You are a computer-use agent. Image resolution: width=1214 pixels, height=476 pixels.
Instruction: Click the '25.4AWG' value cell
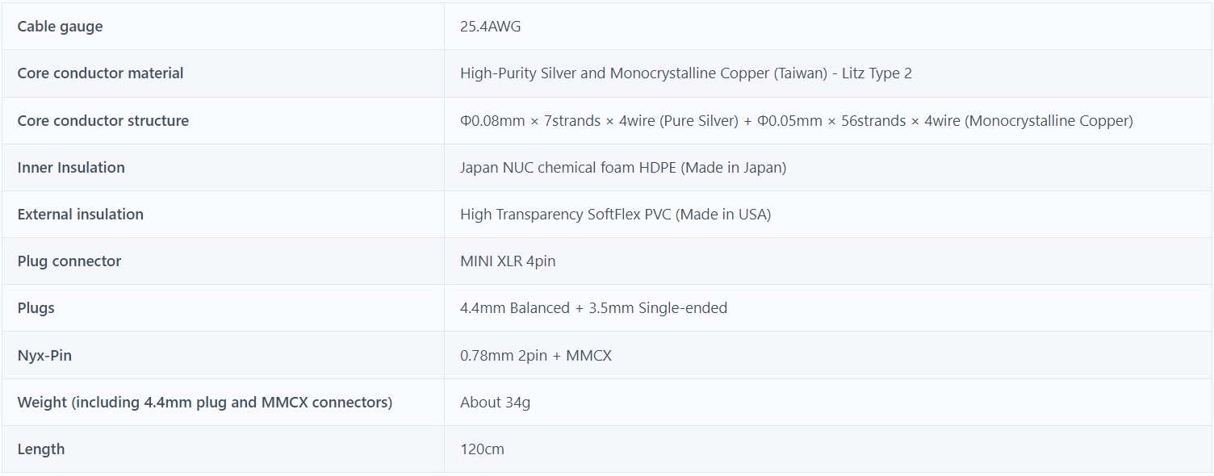(490, 27)
